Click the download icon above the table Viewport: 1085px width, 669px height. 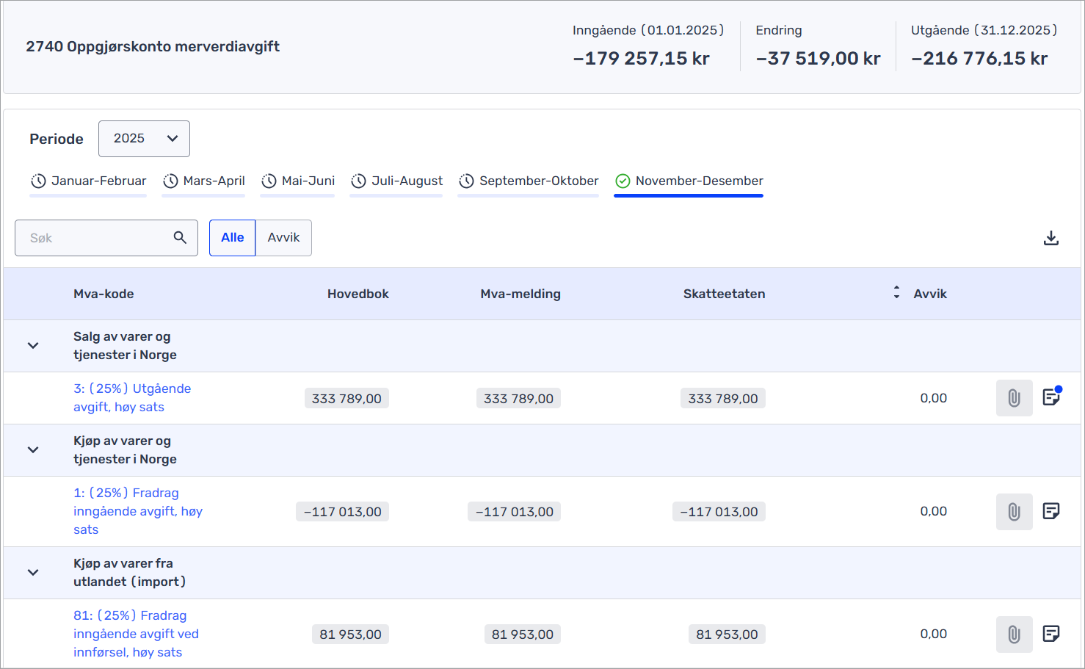coord(1050,238)
